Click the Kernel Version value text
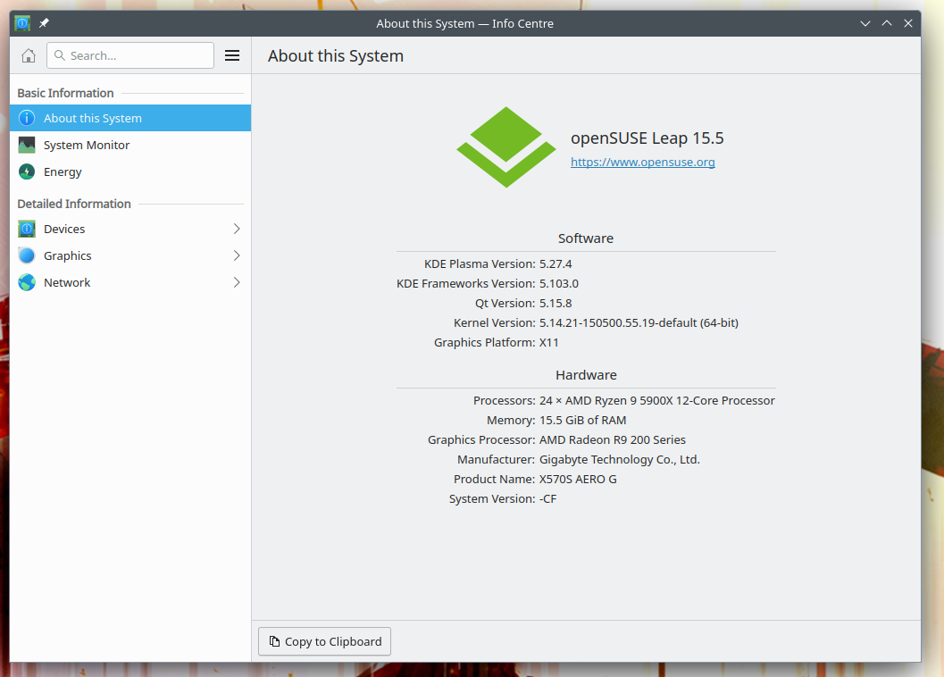This screenshot has width=944, height=677. tap(639, 322)
